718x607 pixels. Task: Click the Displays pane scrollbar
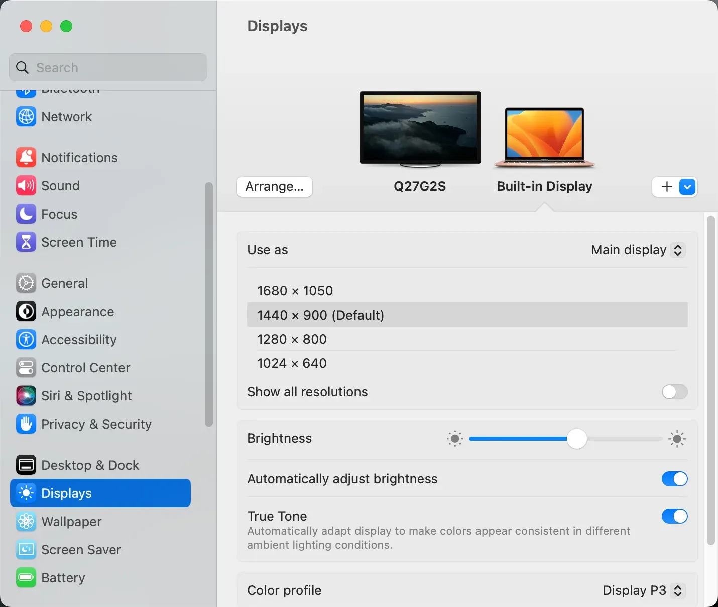pyautogui.click(x=710, y=380)
